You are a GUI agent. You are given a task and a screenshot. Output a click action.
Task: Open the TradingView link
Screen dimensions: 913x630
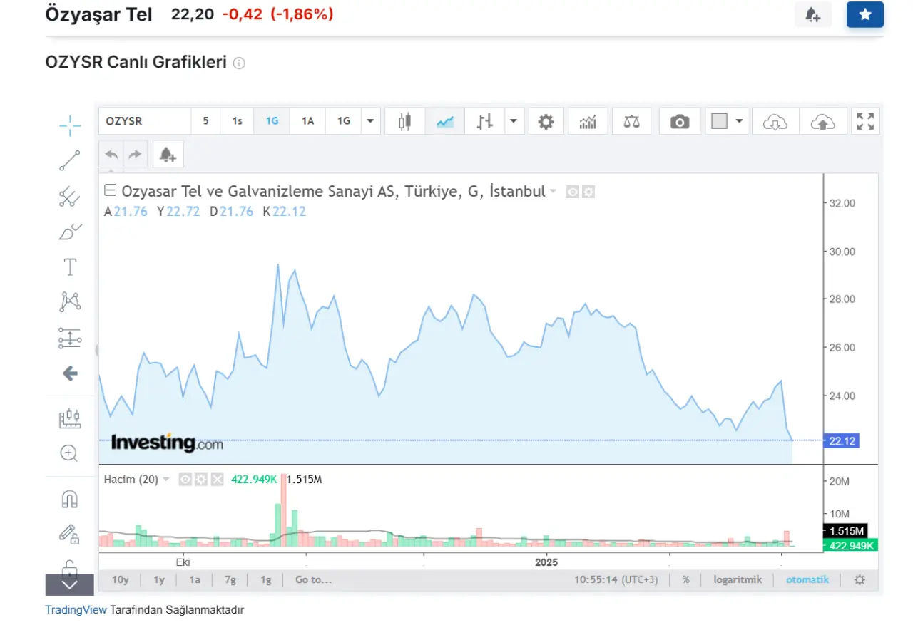click(x=76, y=610)
